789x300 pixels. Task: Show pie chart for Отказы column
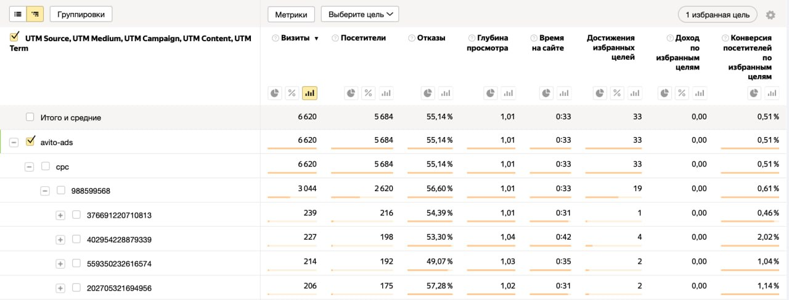point(428,93)
